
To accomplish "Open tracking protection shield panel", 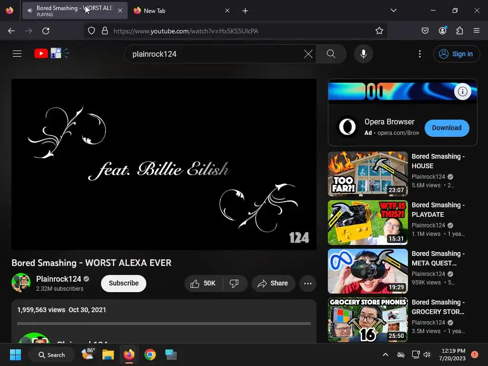I will click(x=91, y=31).
